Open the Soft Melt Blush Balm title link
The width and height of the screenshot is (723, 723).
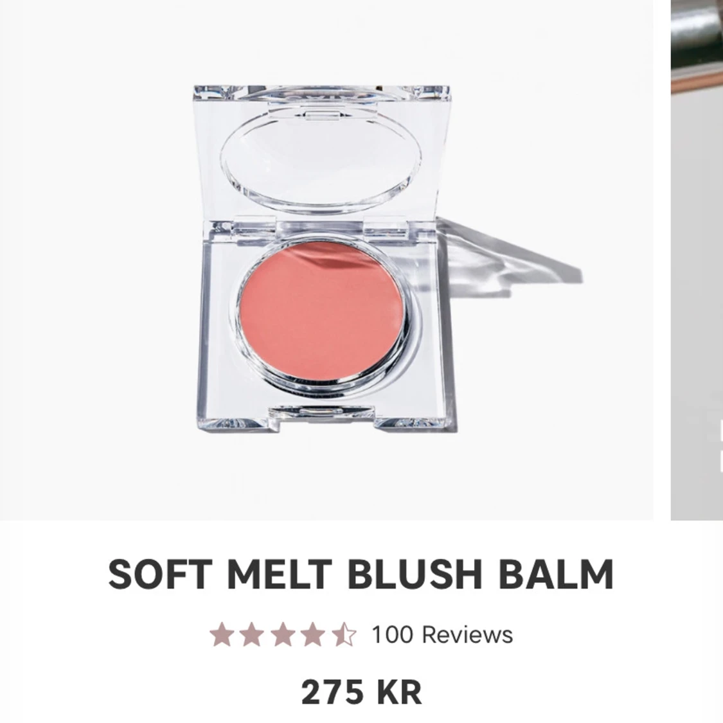pos(361,574)
